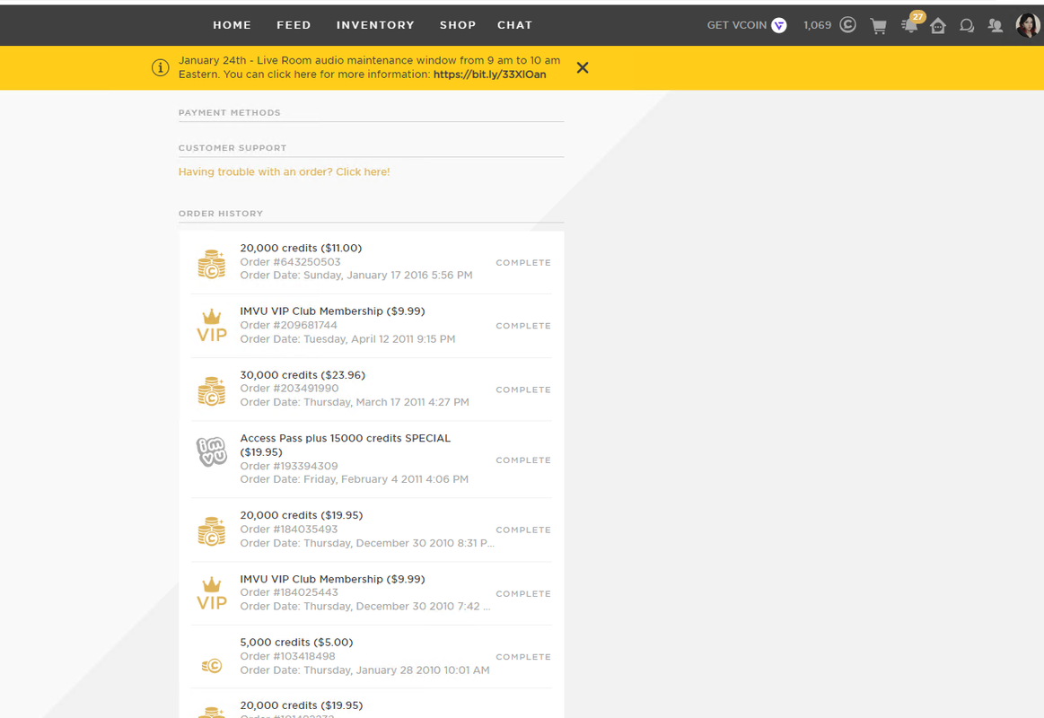Image resolution: width=1044 pixels, height=718 pixels.
Task: Click COMPLETE status for order #184035493
Action: click(523, 530)
